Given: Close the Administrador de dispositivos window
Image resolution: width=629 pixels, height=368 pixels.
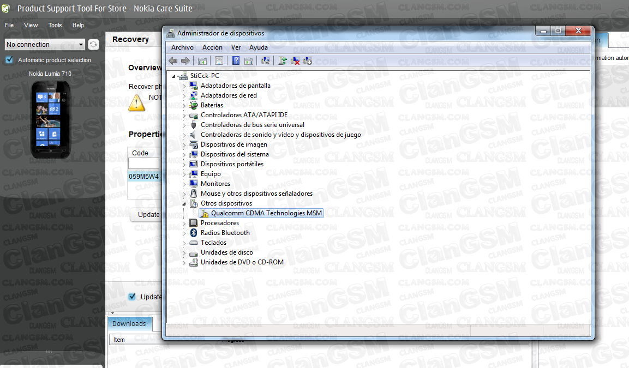Looking at the screenshot, I should click(x=578, y=31).
